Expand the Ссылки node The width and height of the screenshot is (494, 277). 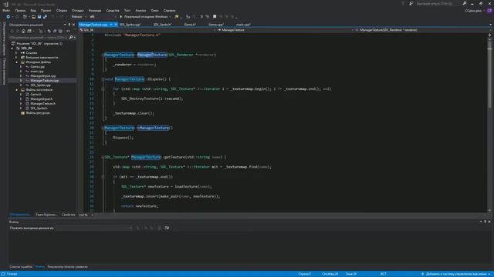(17, 53)
